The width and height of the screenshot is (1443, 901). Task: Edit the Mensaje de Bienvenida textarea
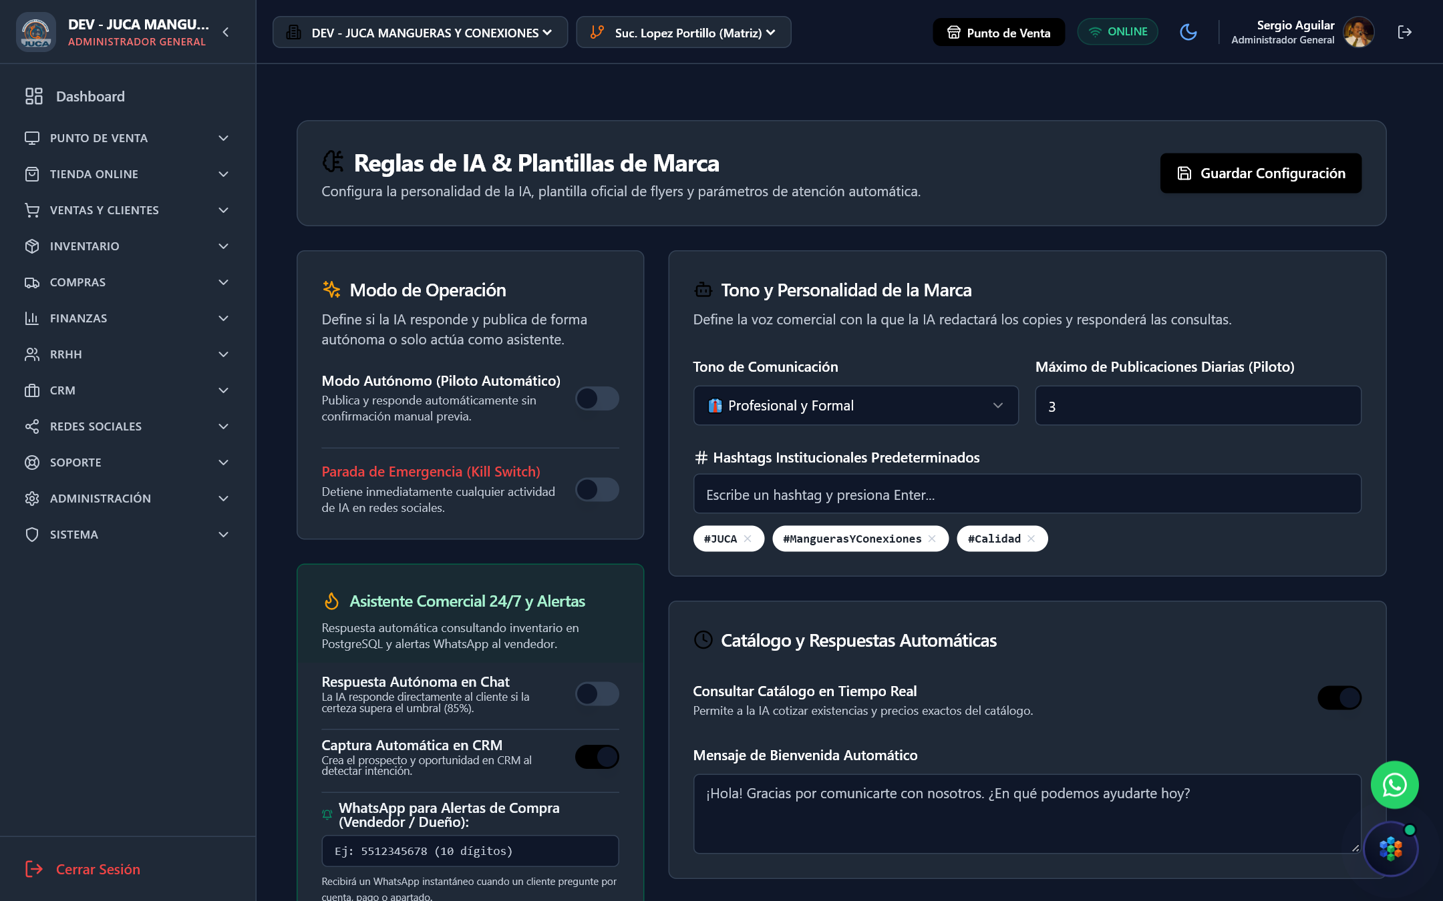pyautogui.click(x=1027, y=814)
